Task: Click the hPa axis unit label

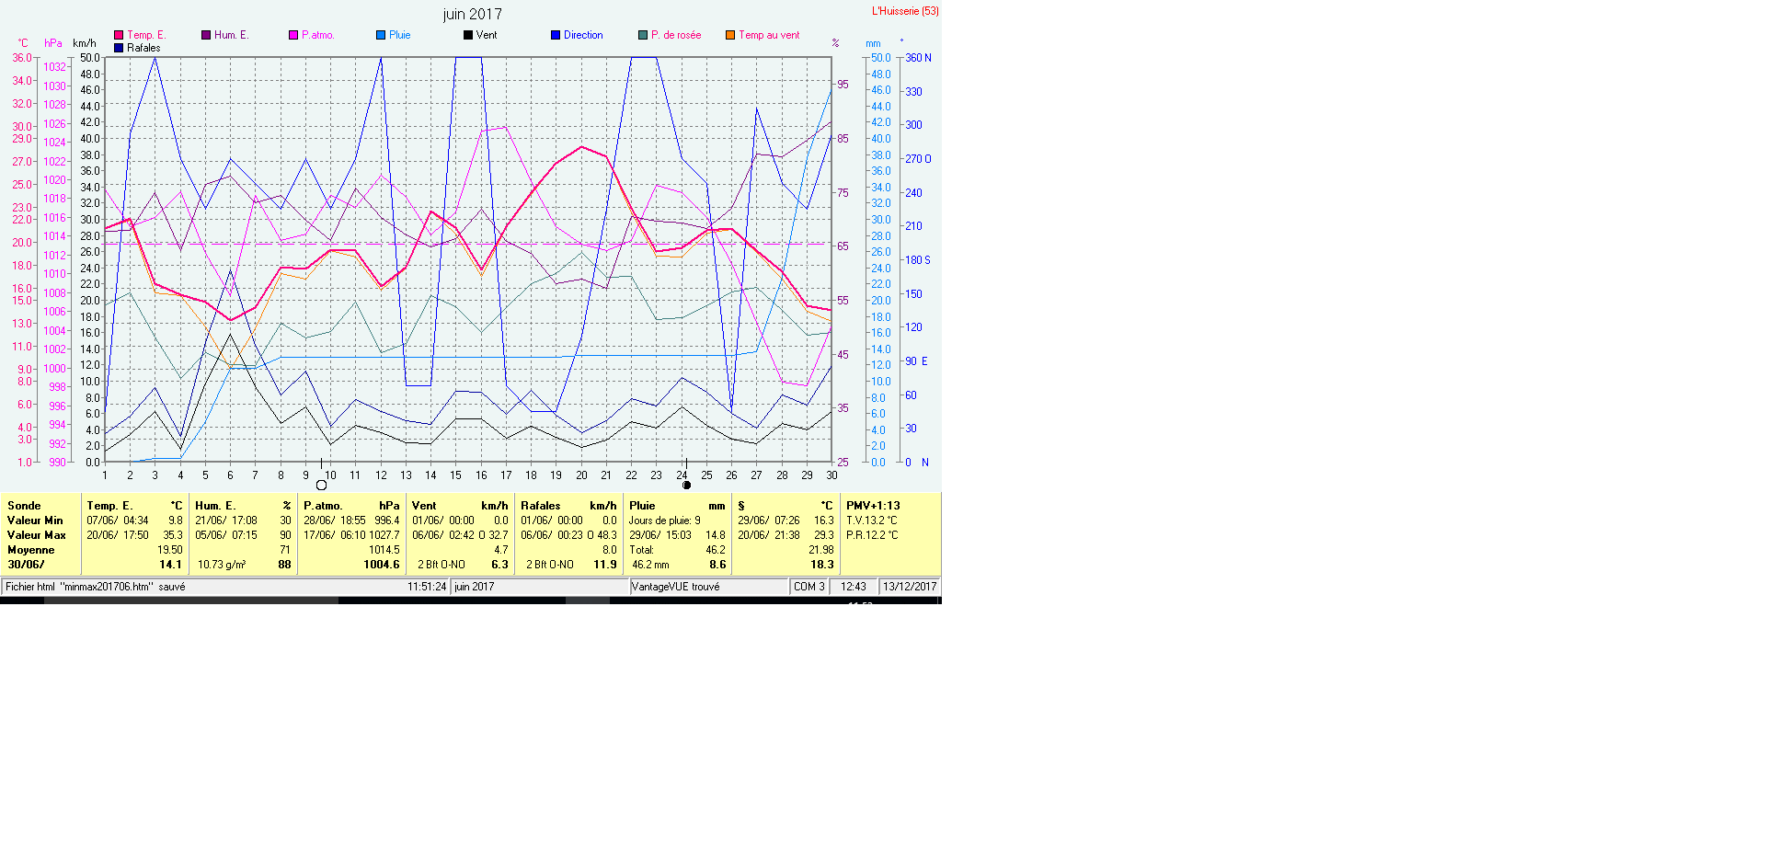Action: [53, 43]
